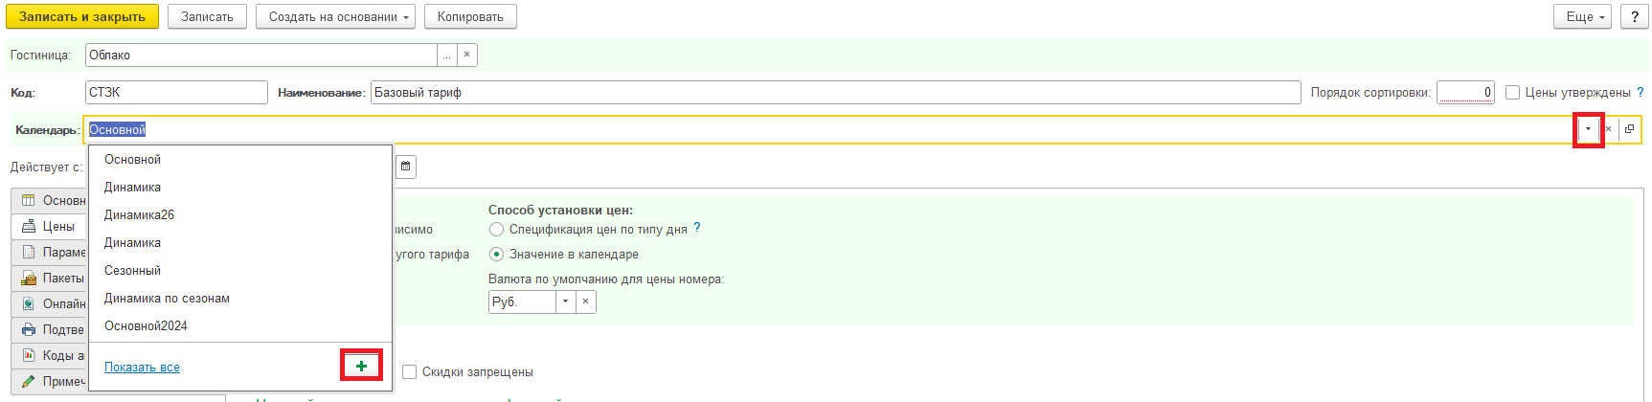Click the Онлайн tab icon
The height and width of the screenshot is (402, 1652).
(x=28, y=303)
